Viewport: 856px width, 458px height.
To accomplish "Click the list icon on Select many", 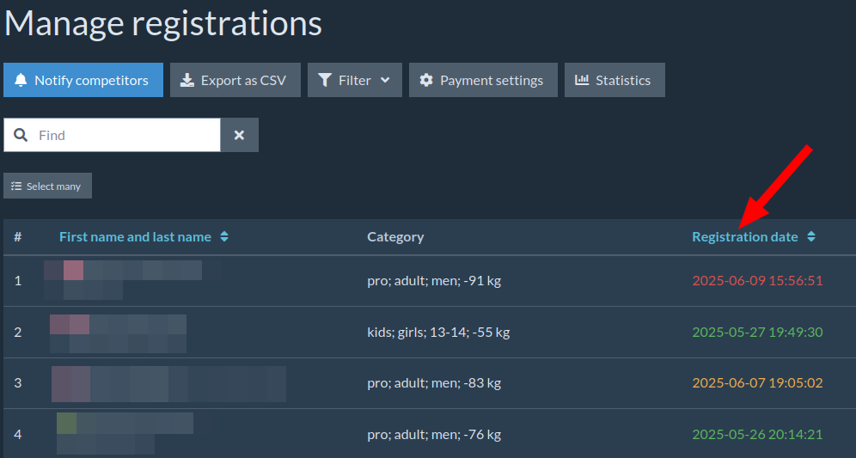I will [16, 186].
